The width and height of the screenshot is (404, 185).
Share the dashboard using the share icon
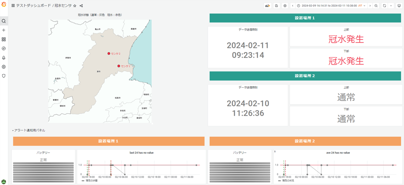(x=81, y=6)
